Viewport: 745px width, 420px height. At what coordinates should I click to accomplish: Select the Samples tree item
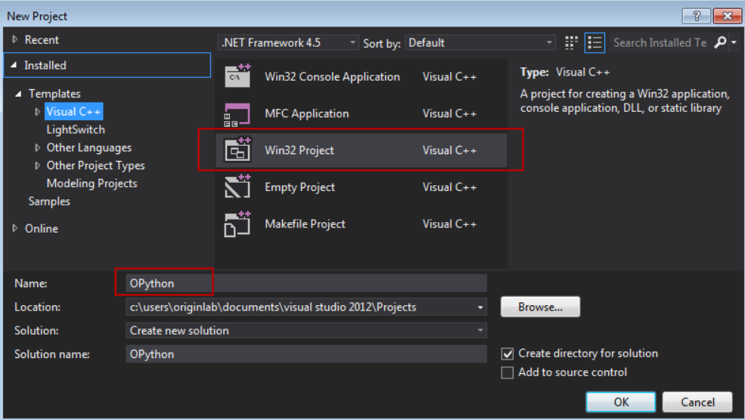(x=49, y=201)
